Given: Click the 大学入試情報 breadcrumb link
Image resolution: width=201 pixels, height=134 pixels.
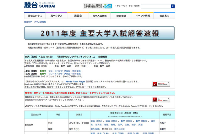Looking at the screenshot, I should click(x=40, y=22).
